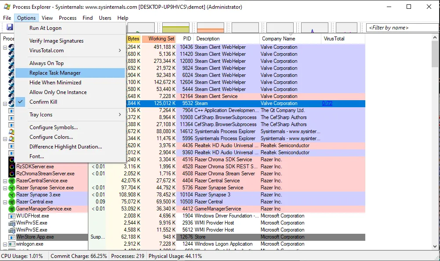Click the winlogon.exe process icon
Image resolution: width=440 pixels, height=261 pixels.
(x=11, y=244)
